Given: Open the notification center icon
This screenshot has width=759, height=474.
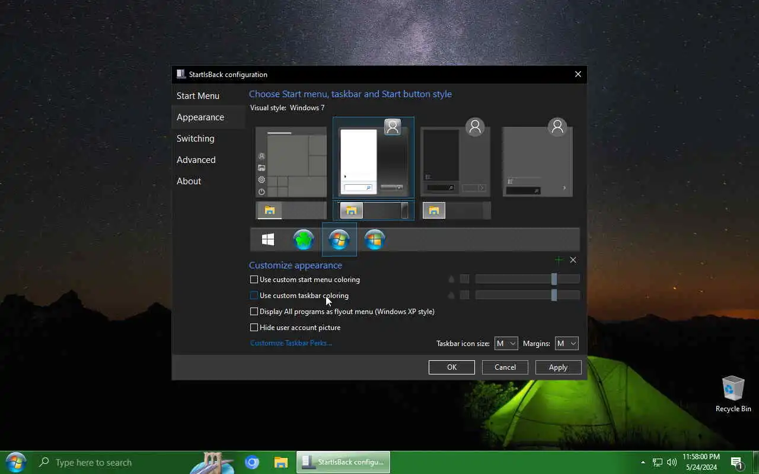Looking at the screenshot, I should tap(737, 462).
